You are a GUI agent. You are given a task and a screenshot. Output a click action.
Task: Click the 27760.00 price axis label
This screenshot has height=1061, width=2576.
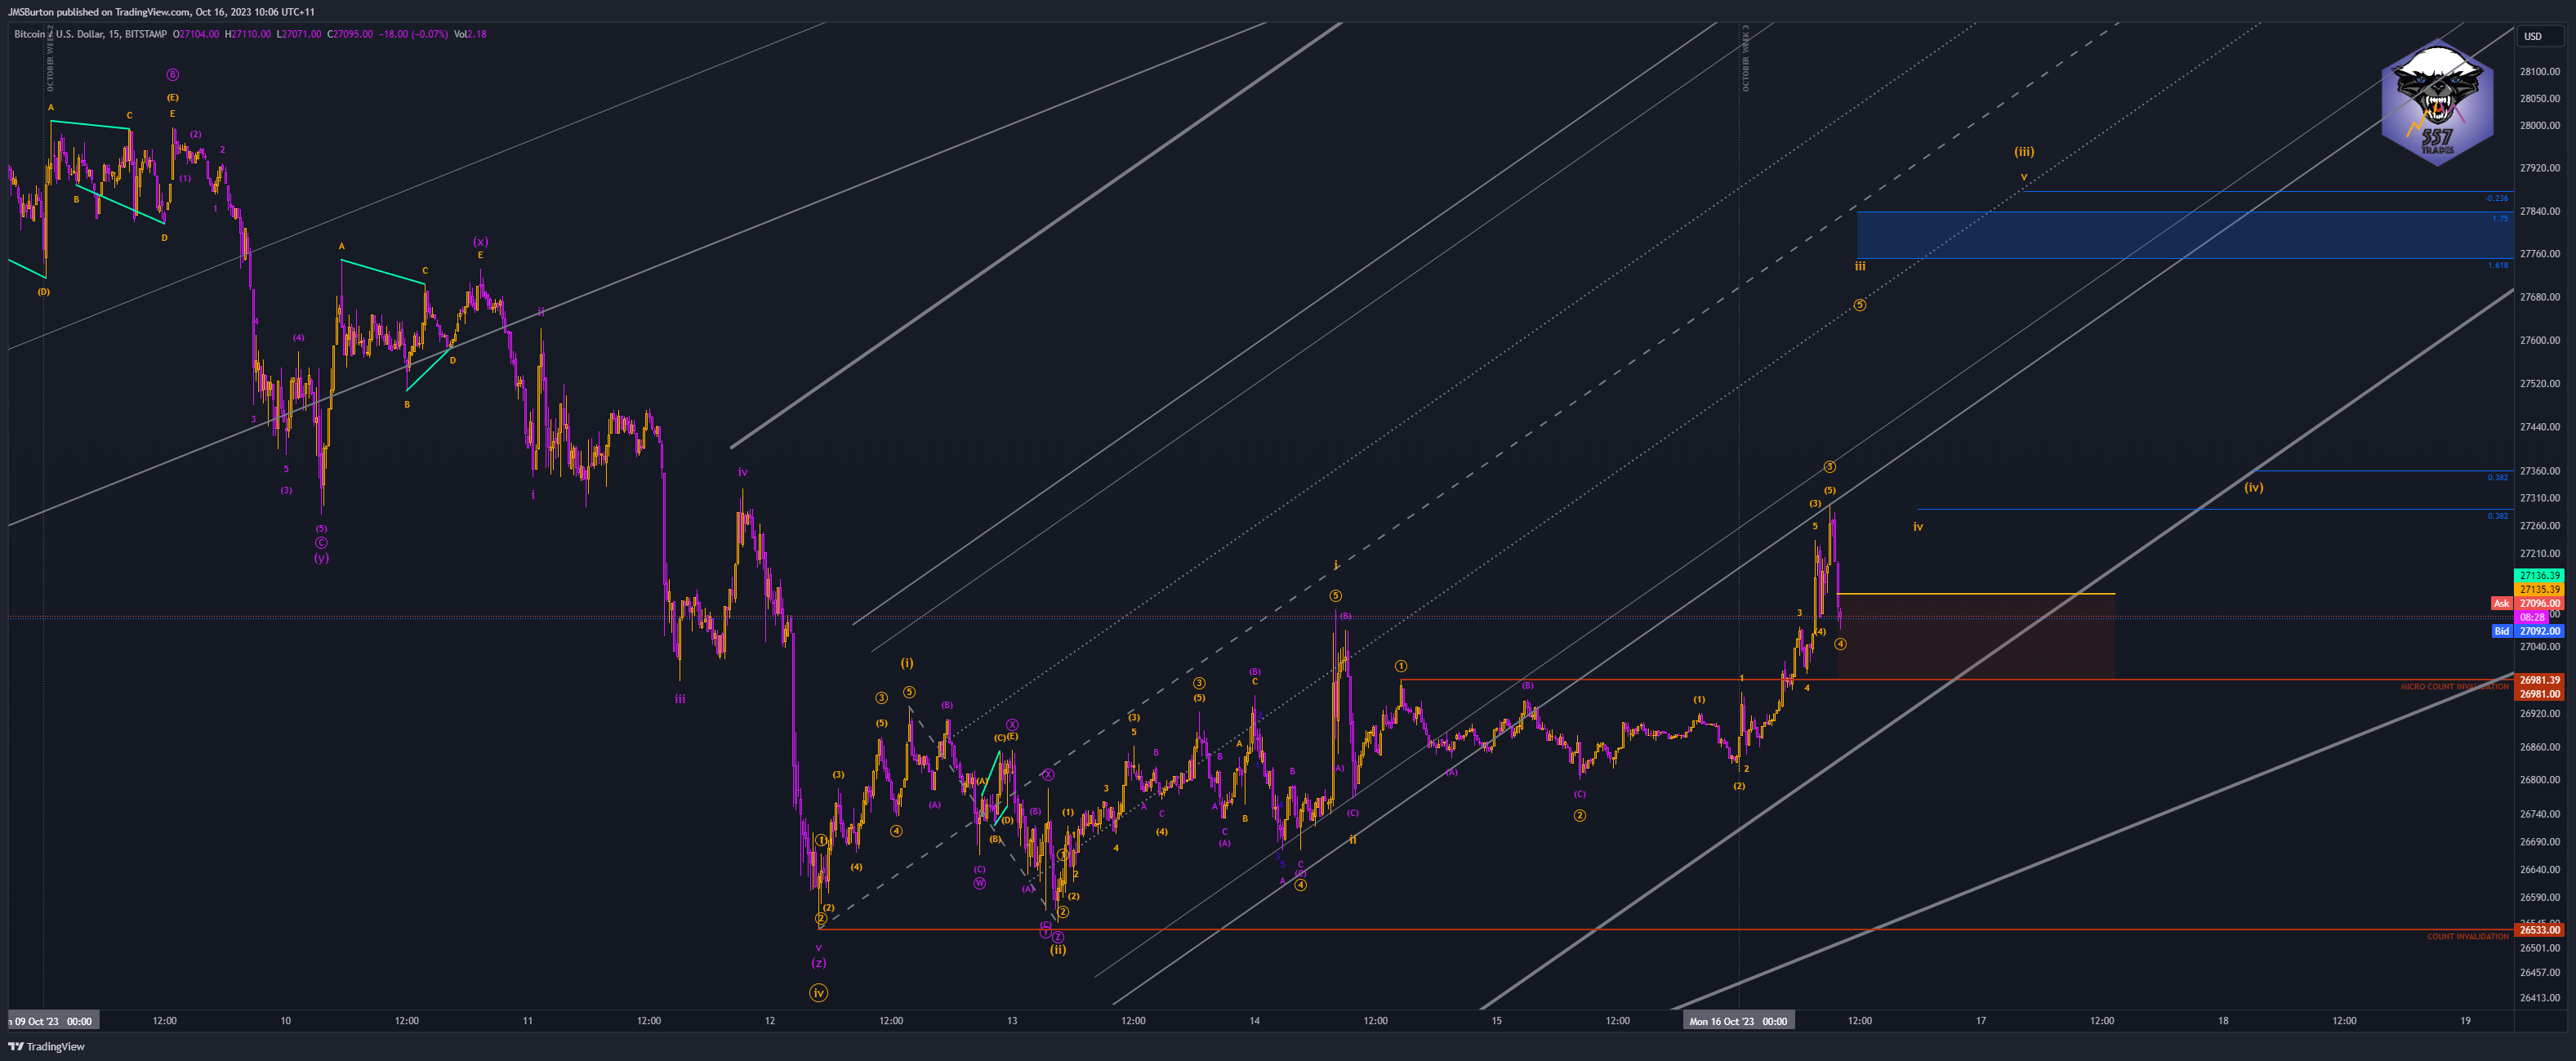click(x=2540, y=254)
